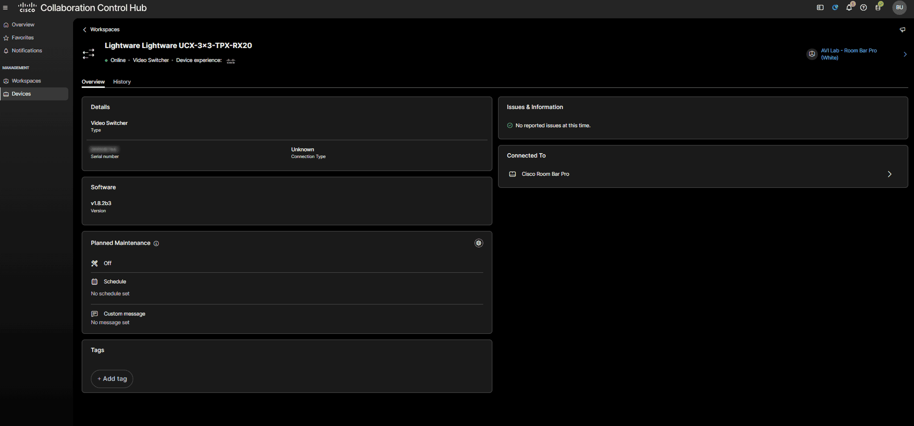
Task: Click the Add tag button
Action: point(112,378)
